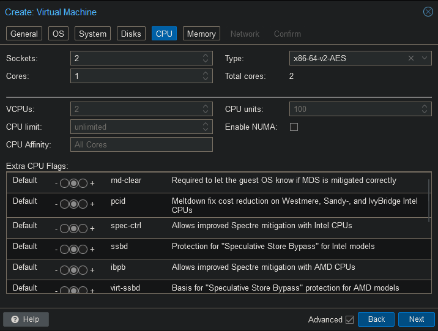The height and width of the screenshot is (331, 438).
Task: Clear the CPU Type selection
Action: coord(410,58)
